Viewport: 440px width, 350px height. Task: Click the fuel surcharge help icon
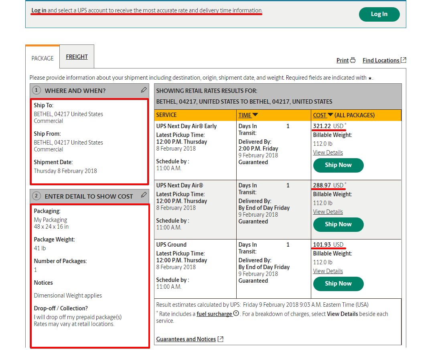point(236,314)
